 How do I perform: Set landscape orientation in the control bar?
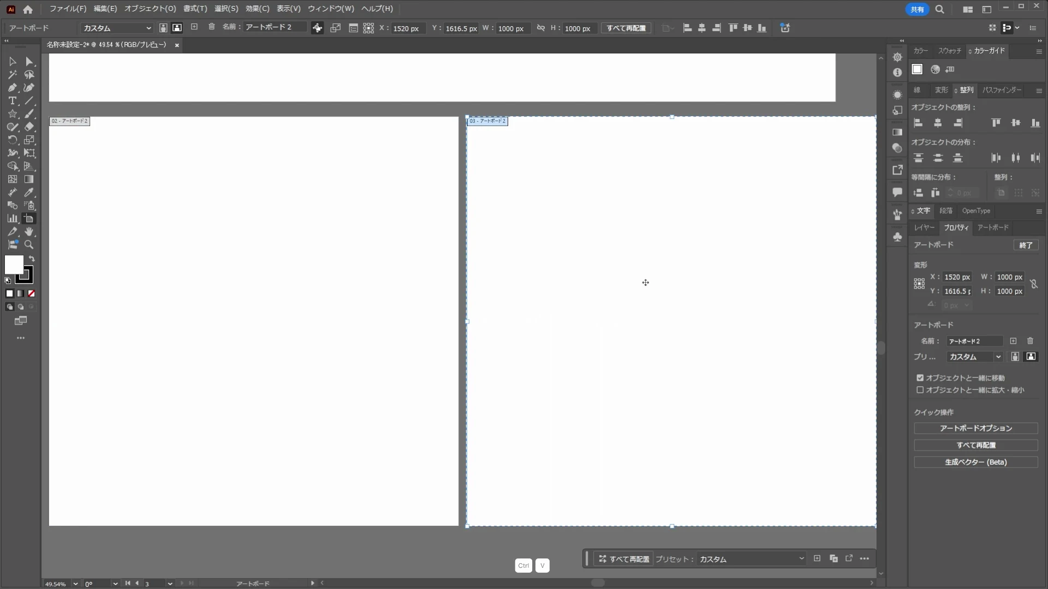click(177, 28)
